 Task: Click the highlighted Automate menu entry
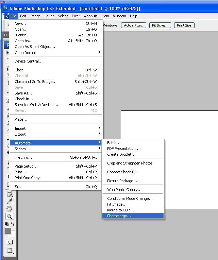coord(56,143)
